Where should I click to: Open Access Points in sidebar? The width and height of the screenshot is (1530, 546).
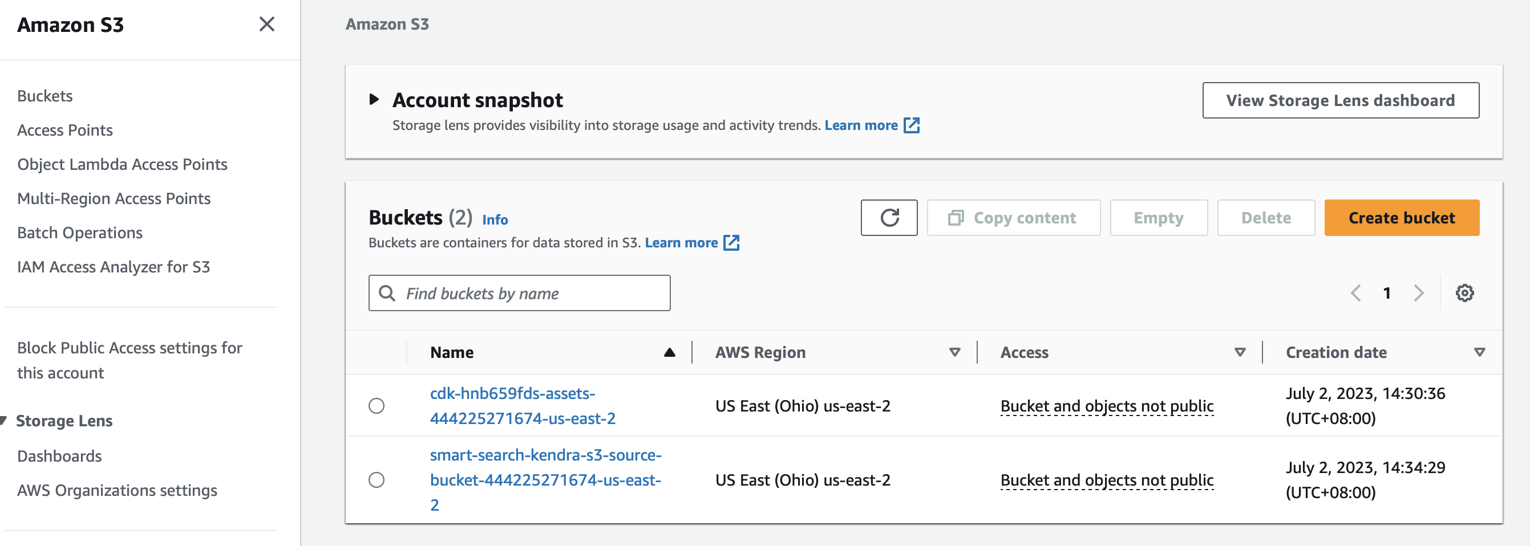pyautogui.click(x=64, y=130)
